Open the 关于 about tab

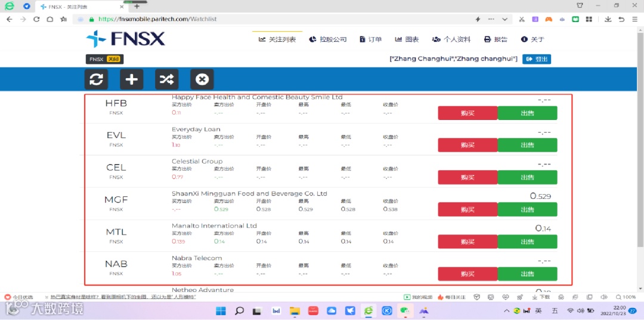[x=532, y=39]
